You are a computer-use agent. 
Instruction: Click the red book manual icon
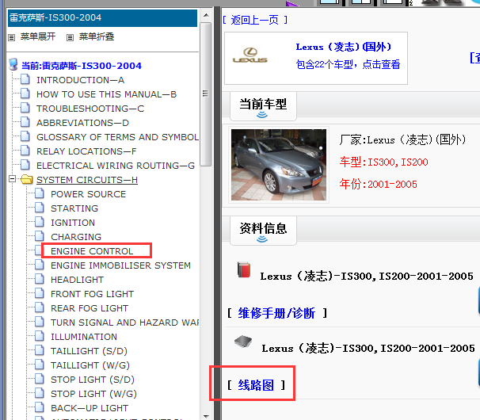point(244,270)
